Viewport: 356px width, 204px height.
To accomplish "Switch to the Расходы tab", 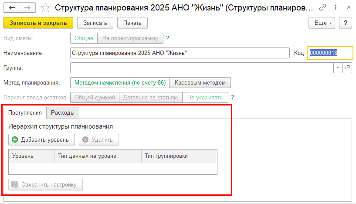I will (x=62, y=113).
